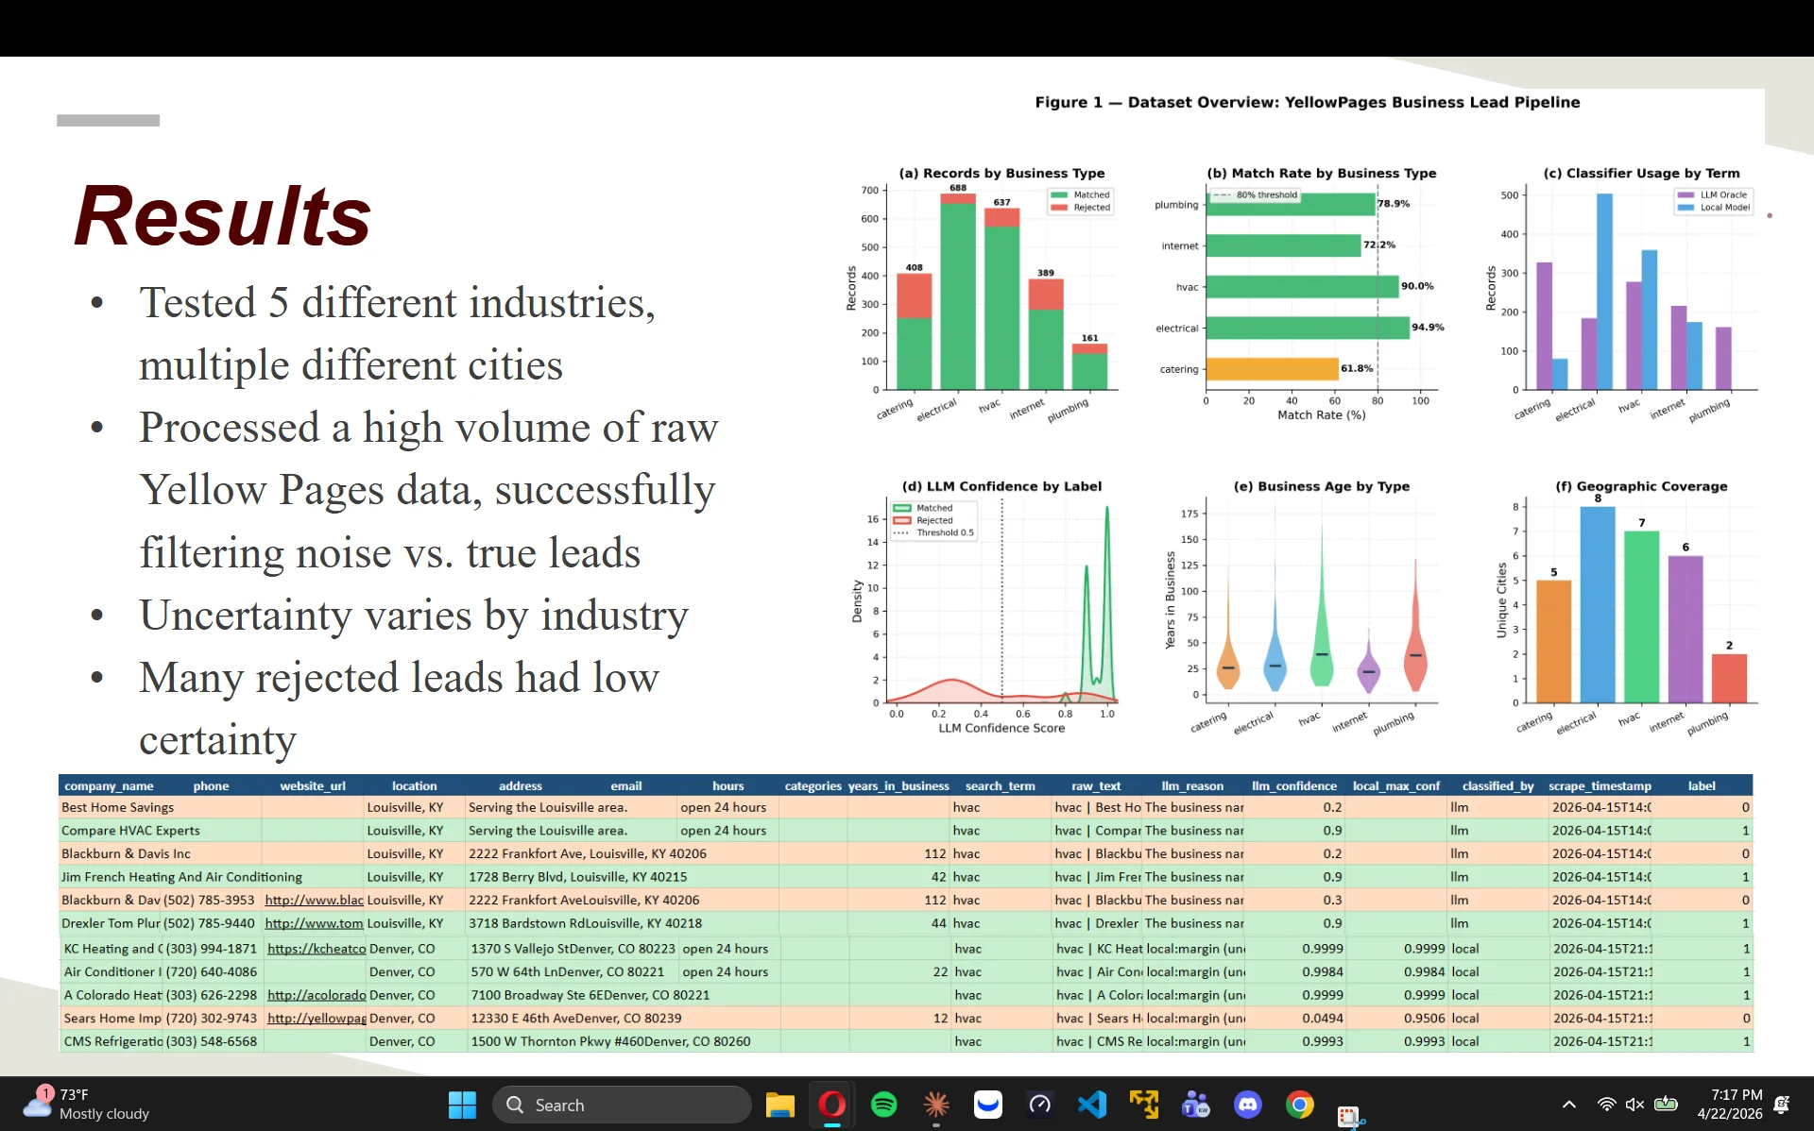This screenshot has width=1814, height=1131.
Task: Select the 'company_name' column header
Action: tap(109, 785)
